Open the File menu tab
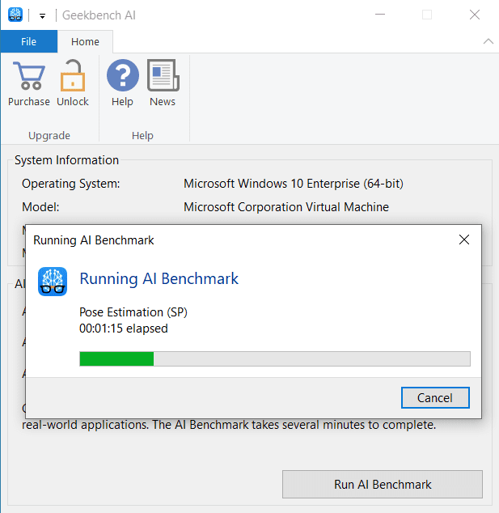This screenshot has width=499, height=513. (29, 41)
